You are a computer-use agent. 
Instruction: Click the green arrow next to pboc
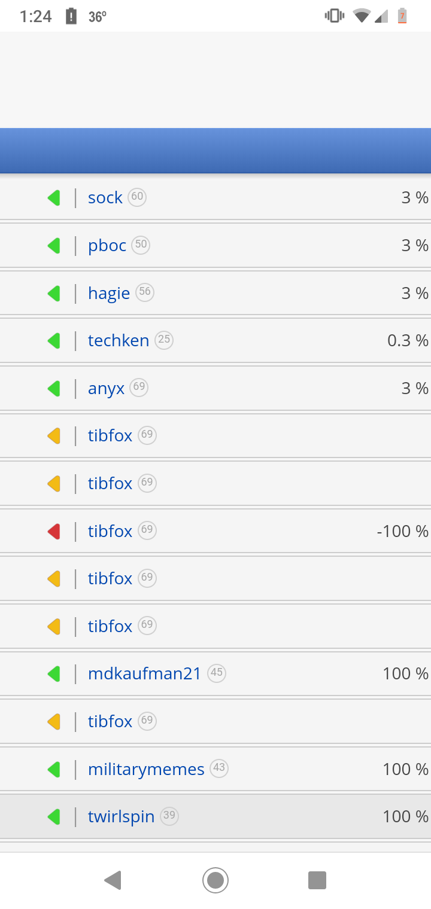pos(54,245)
